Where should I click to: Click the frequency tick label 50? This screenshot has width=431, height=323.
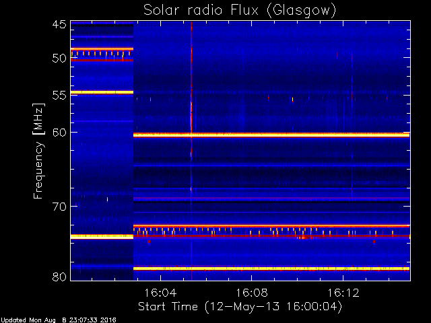click(x=59, y=59)
